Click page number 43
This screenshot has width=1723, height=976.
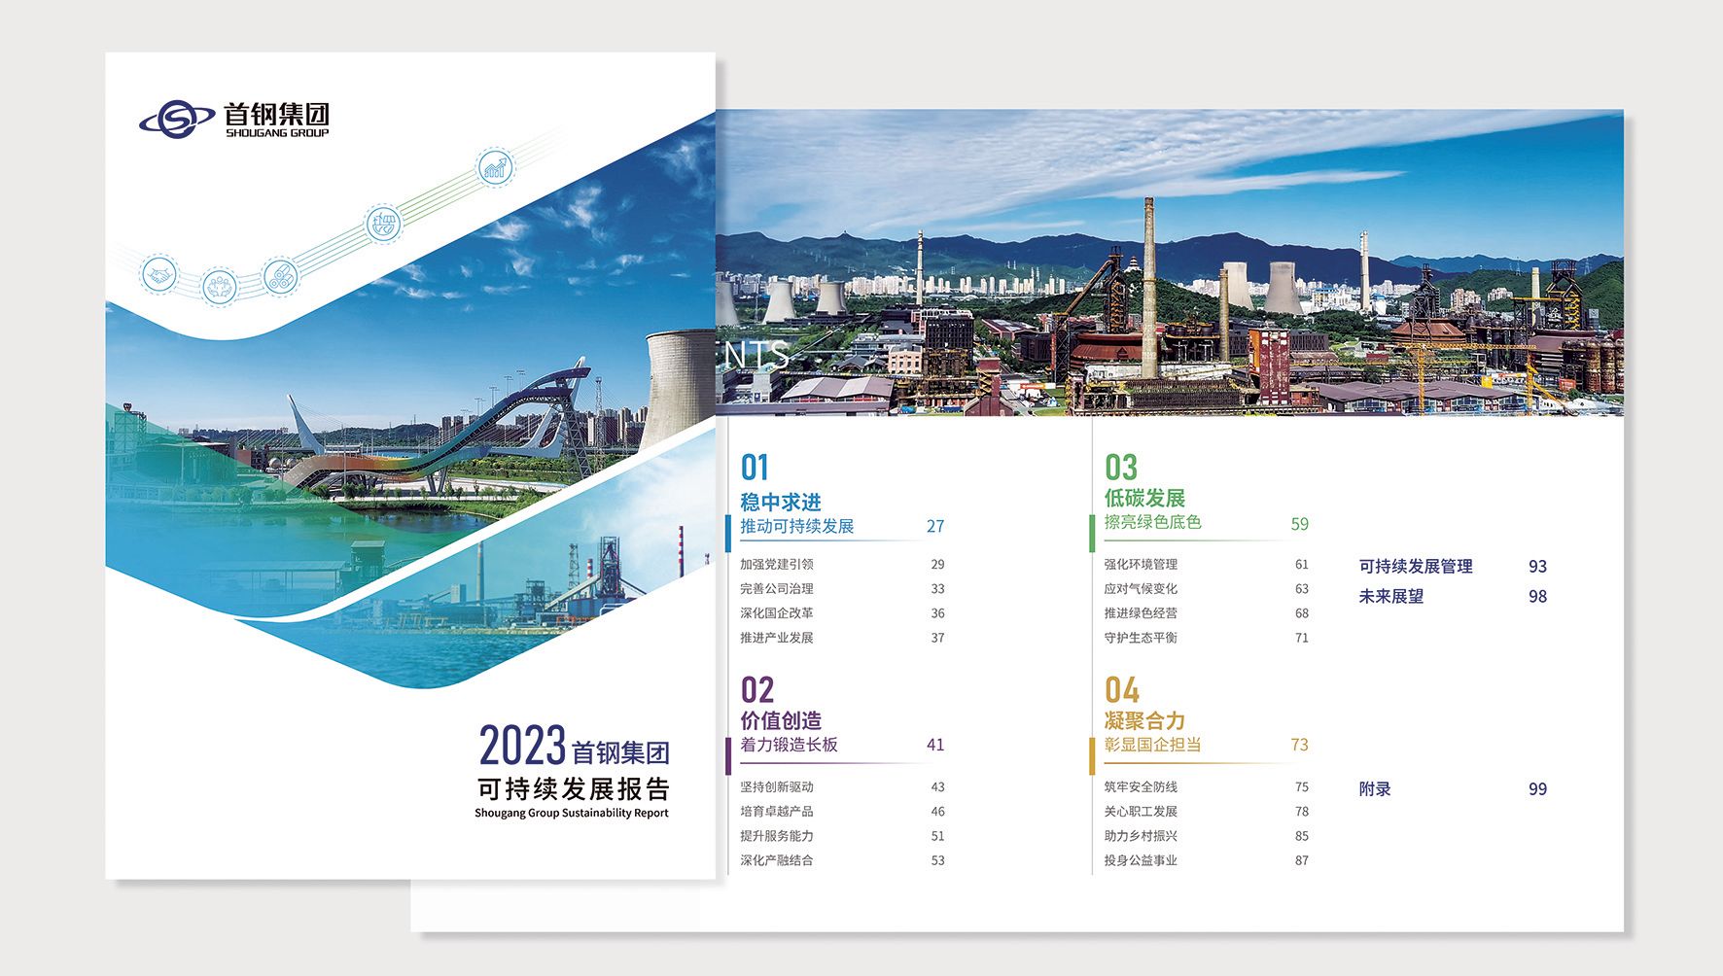pyautogui.click(x=937, y=786)
